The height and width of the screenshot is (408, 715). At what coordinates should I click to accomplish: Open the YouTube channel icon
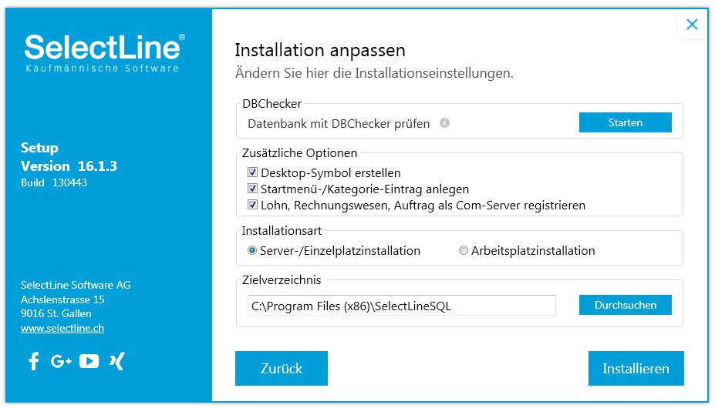pyautogui.click(x=89, y=361)
